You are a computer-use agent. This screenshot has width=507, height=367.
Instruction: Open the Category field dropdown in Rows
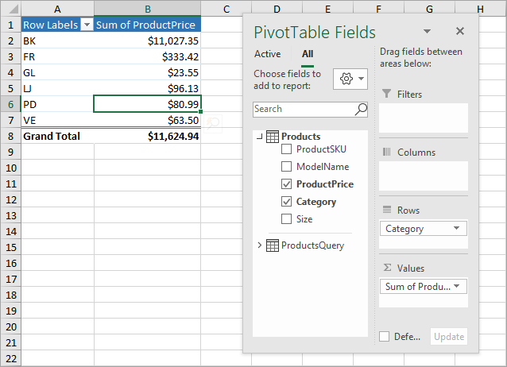click(456, 228)
